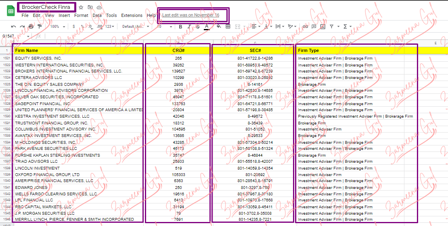Screen dimensions: 448x226
Task: Select cell EQUITY SERVICES, INC.
Action: click(78, 58)
